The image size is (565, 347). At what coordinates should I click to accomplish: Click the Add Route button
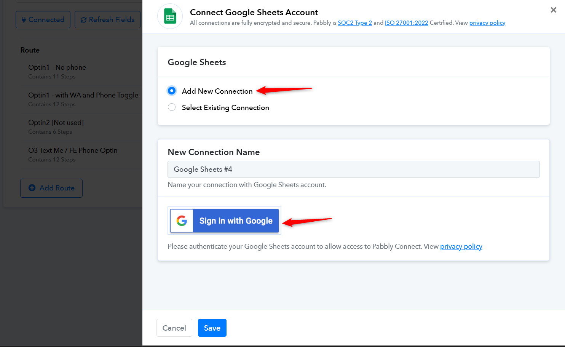pos(51,188)
